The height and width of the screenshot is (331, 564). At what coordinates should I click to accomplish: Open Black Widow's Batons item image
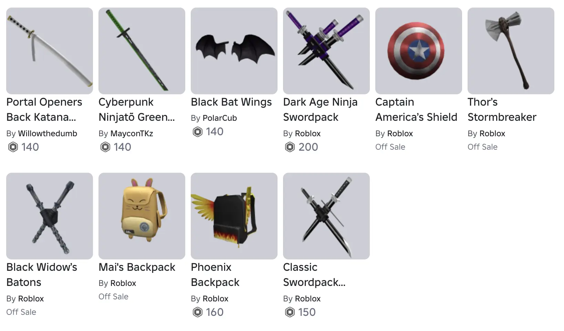(x=50, y=216)
